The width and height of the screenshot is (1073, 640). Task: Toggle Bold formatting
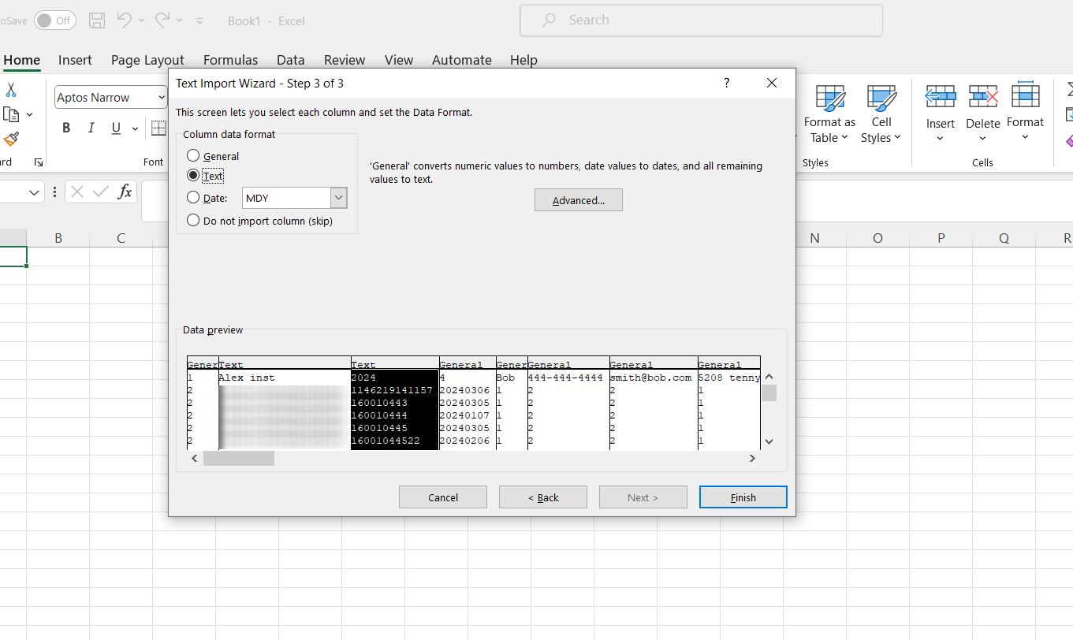click(66, 128)
